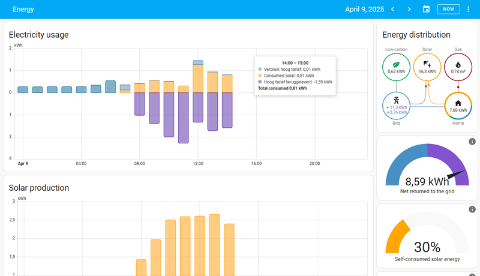Select the Solar energy circle icon
This screenshot has width=480, height=276.
click(427, 64)
